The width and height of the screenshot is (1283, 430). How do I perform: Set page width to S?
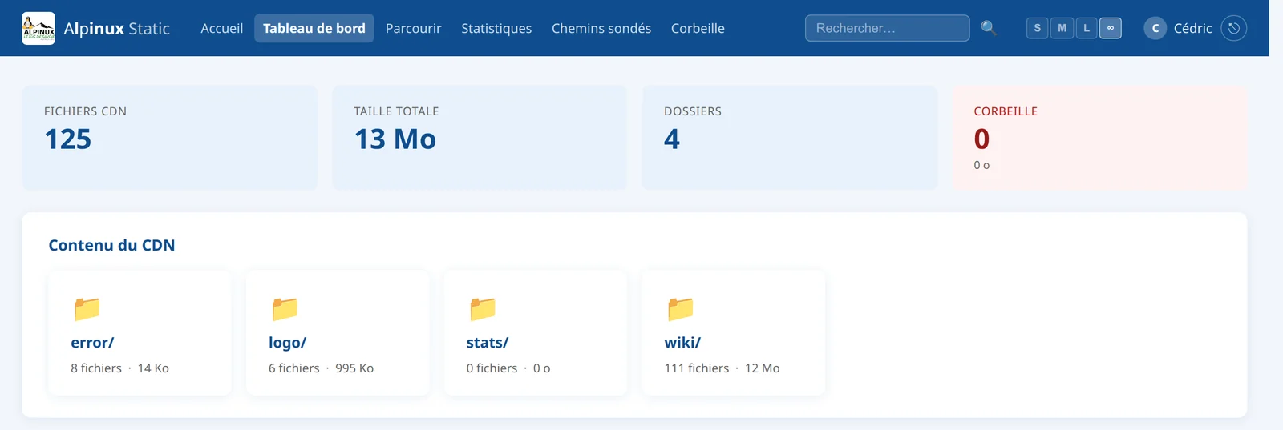pyautogui.click(x=1037, y=28)
